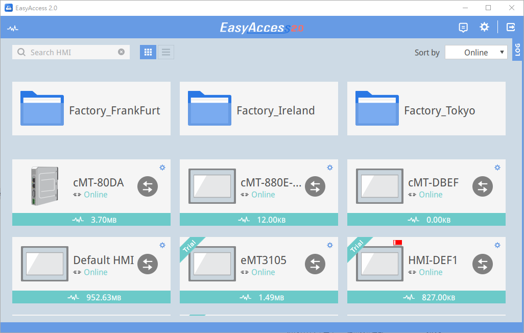524x333 pixels.
Task: Open cMT-80DA card settings gear
Action: click(x=162, y=168)
